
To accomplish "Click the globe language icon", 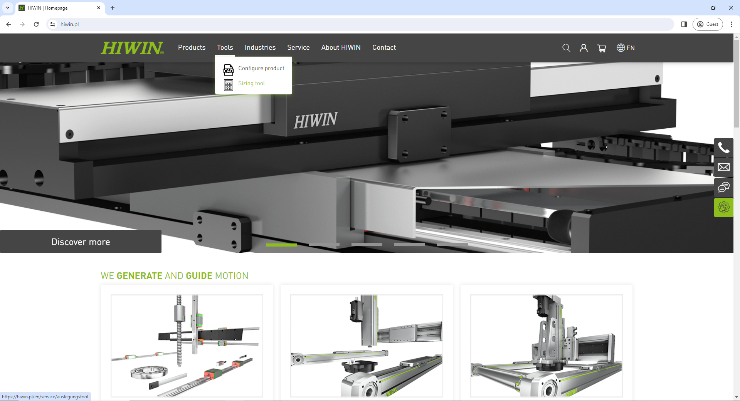I will click(x=621, y=48).
